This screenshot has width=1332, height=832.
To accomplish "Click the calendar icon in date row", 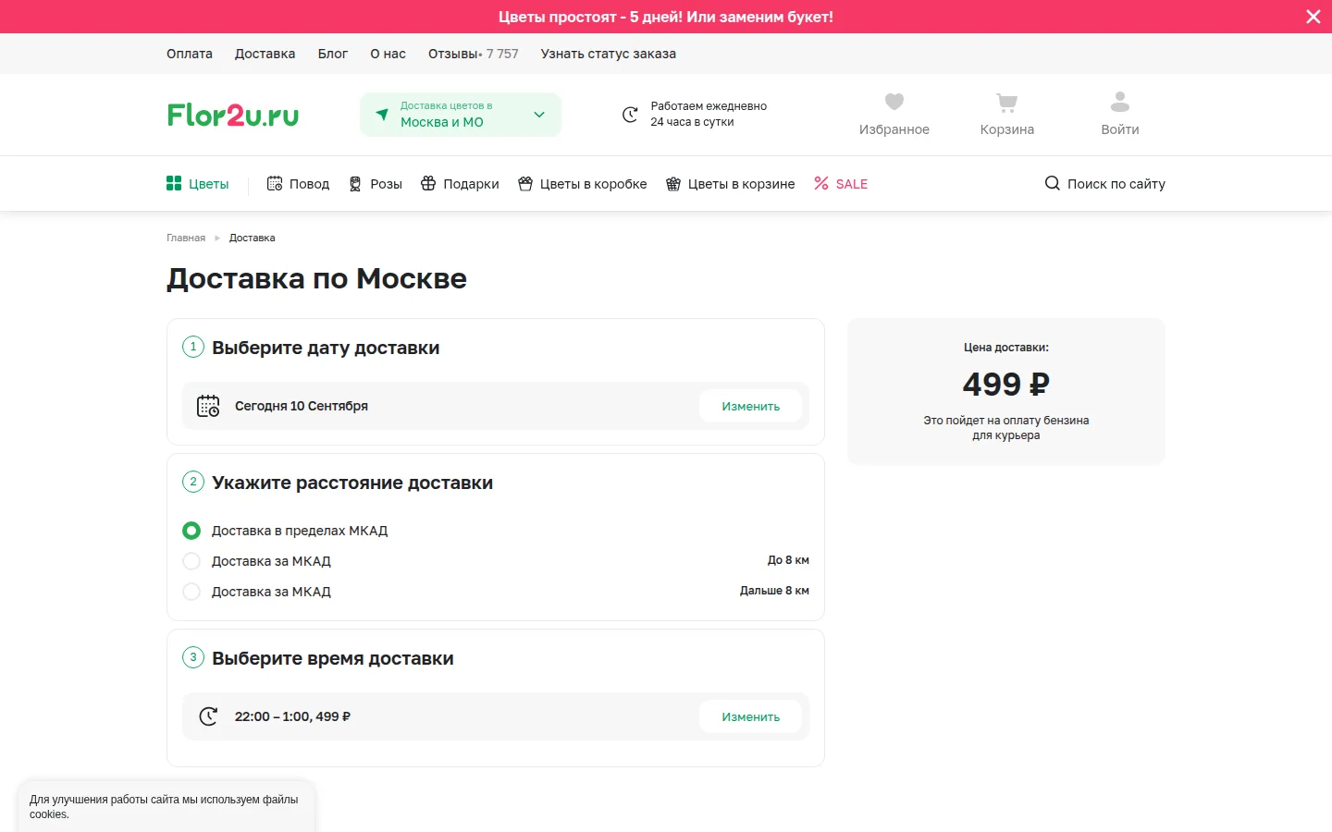I will click(x=208, y=406).
